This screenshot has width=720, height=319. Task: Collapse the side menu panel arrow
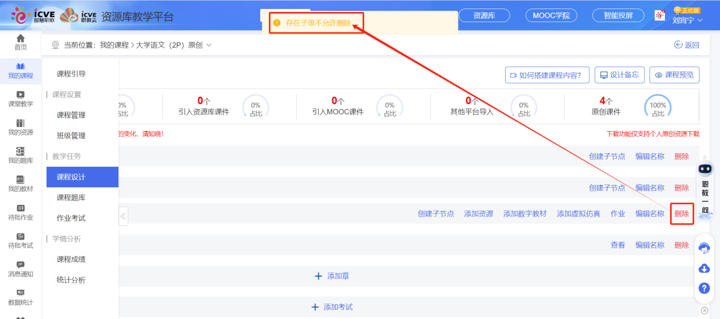123,216
